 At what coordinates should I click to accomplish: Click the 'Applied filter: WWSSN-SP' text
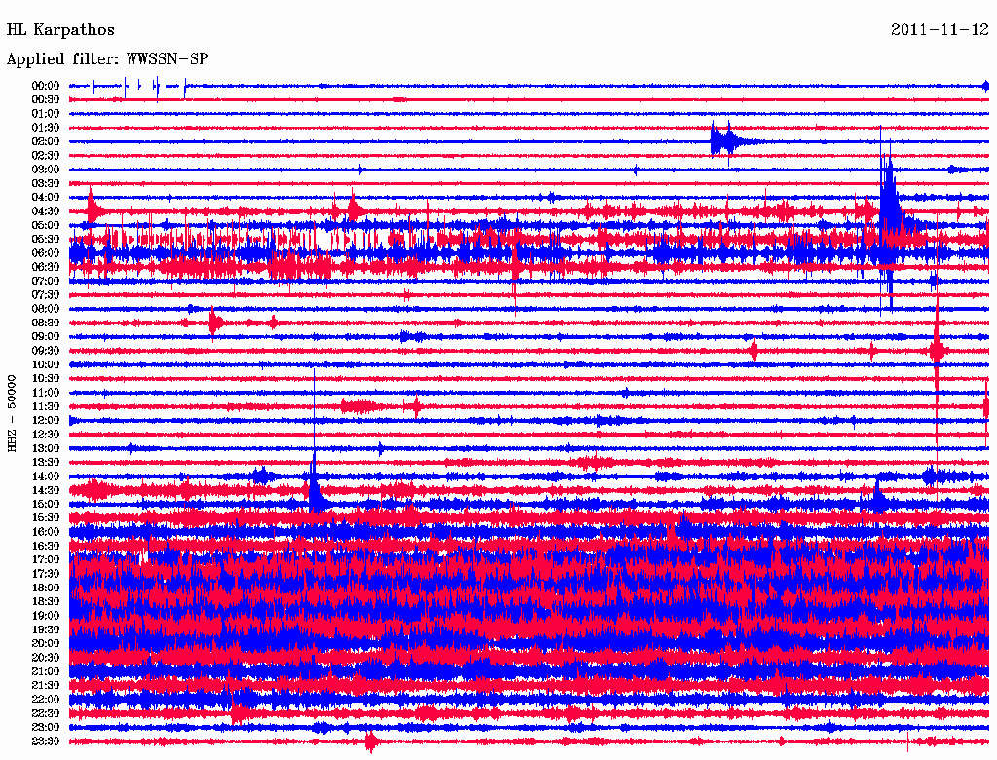(107, 59)
